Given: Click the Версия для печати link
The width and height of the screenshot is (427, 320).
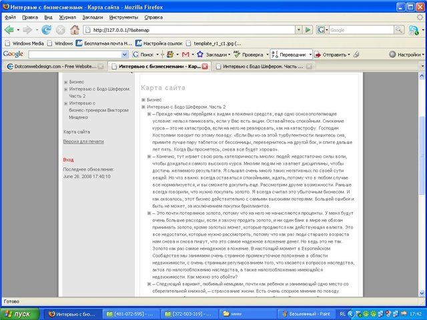Looking at the screenshot, I should coord(83,141).
